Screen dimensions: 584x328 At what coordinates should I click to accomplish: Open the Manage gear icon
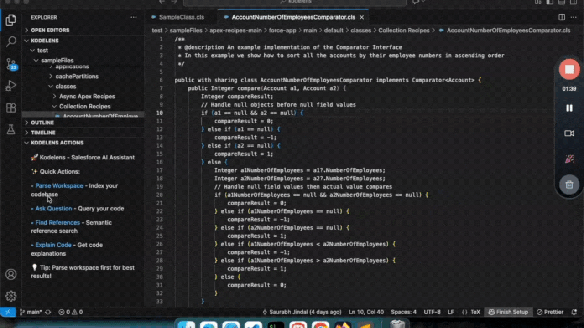point(11,296)
